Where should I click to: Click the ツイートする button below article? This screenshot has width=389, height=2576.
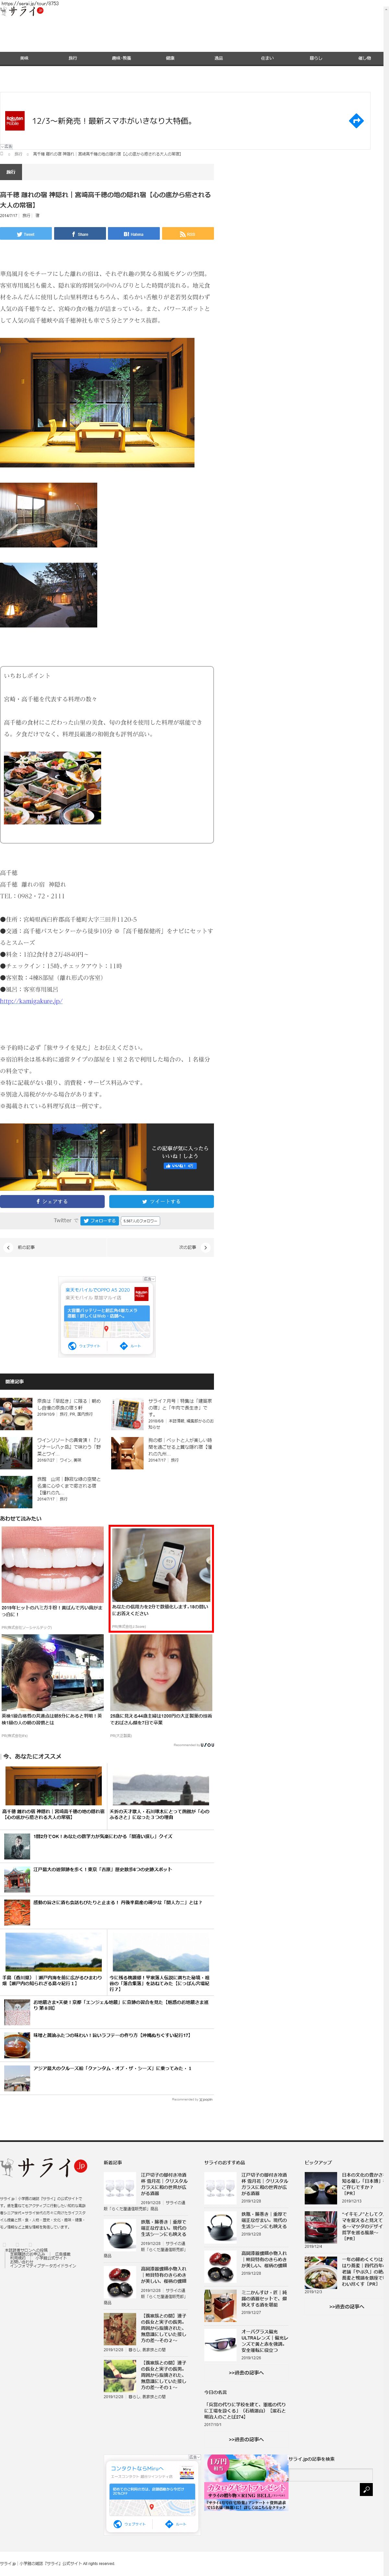pyautogui.click(x=161, y=1201)
